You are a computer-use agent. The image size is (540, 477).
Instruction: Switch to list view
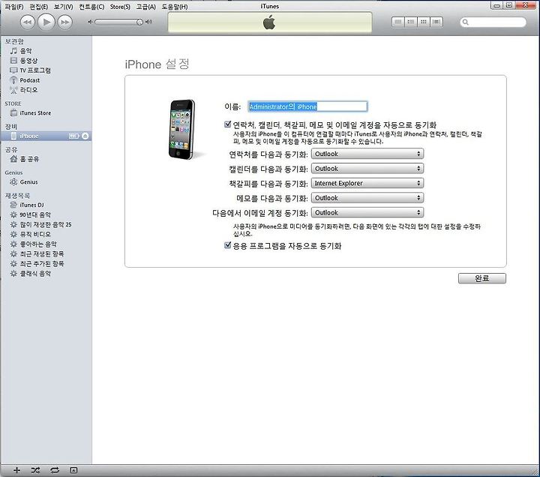(x=398, y=22)
